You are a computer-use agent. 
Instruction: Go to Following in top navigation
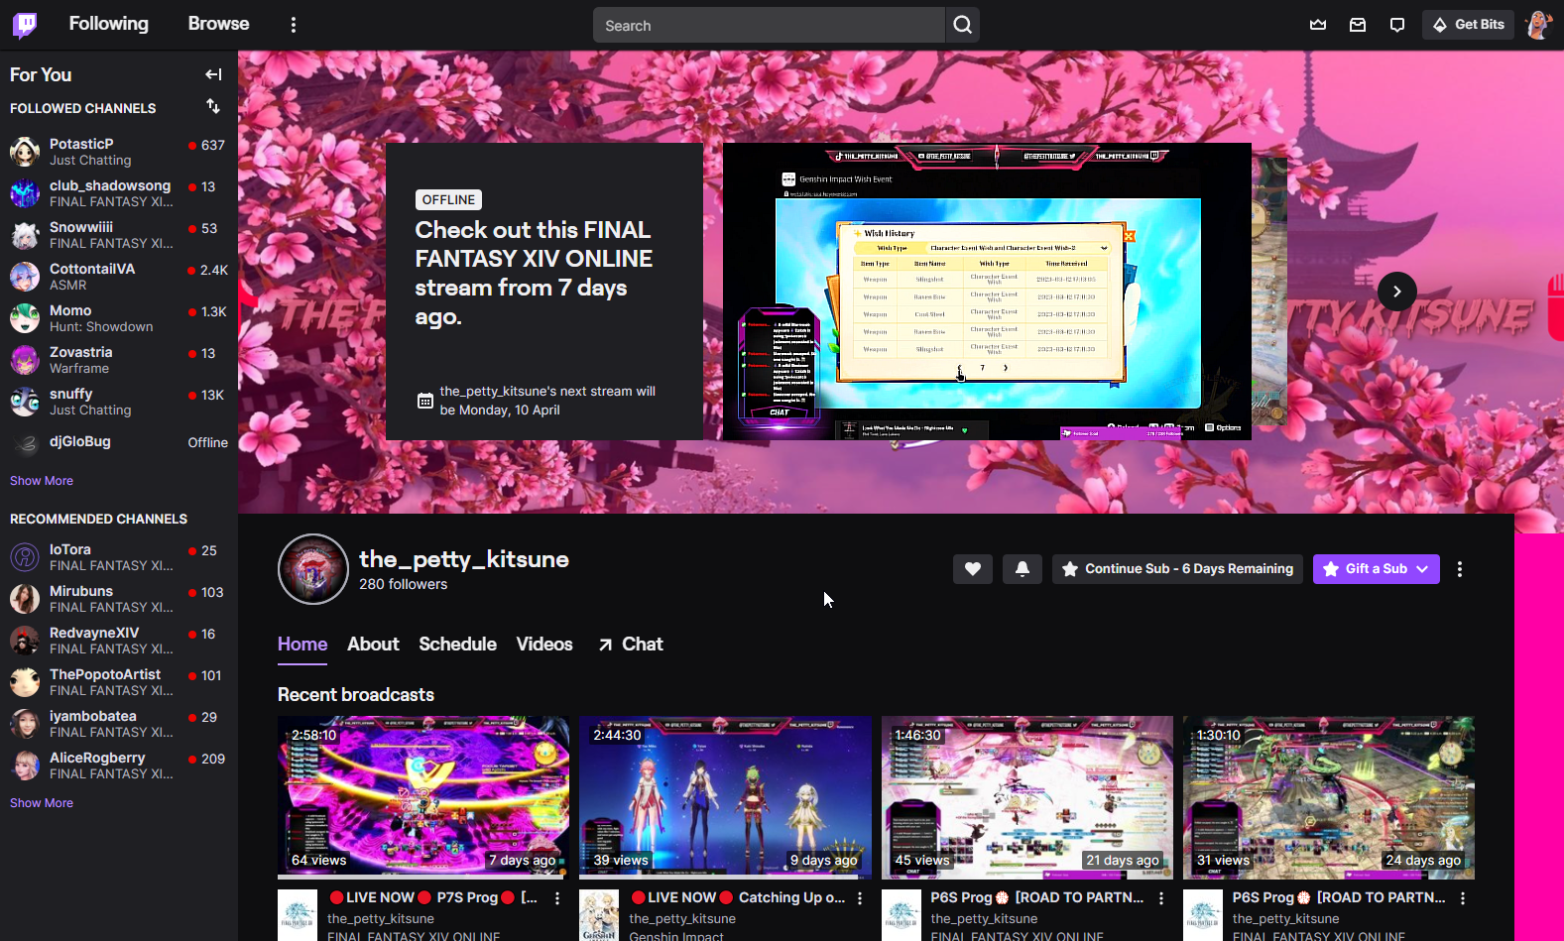click(109, 24)
